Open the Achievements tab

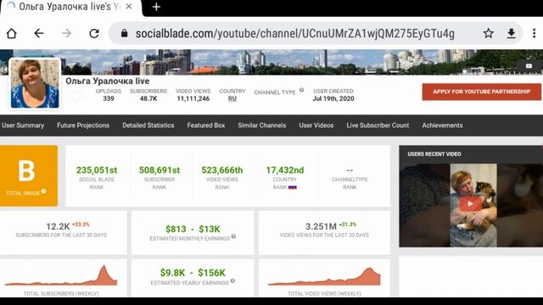coord(442,125)
